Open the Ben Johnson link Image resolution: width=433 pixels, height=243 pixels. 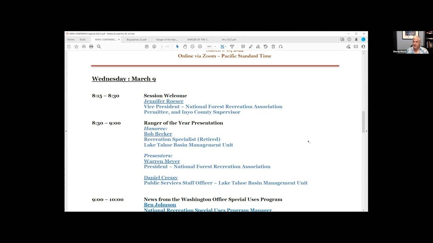coord(160,205)
